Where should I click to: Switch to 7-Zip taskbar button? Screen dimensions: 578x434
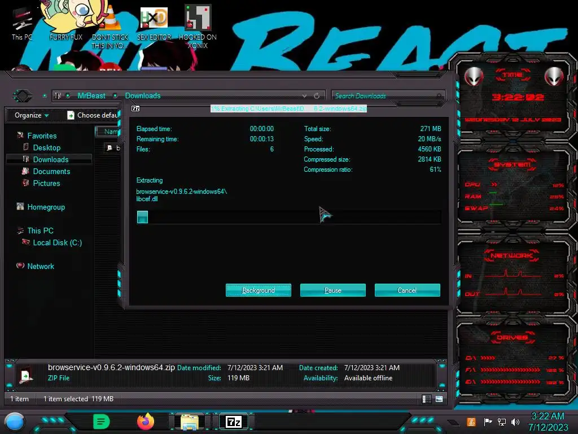(x=234, y=422)
